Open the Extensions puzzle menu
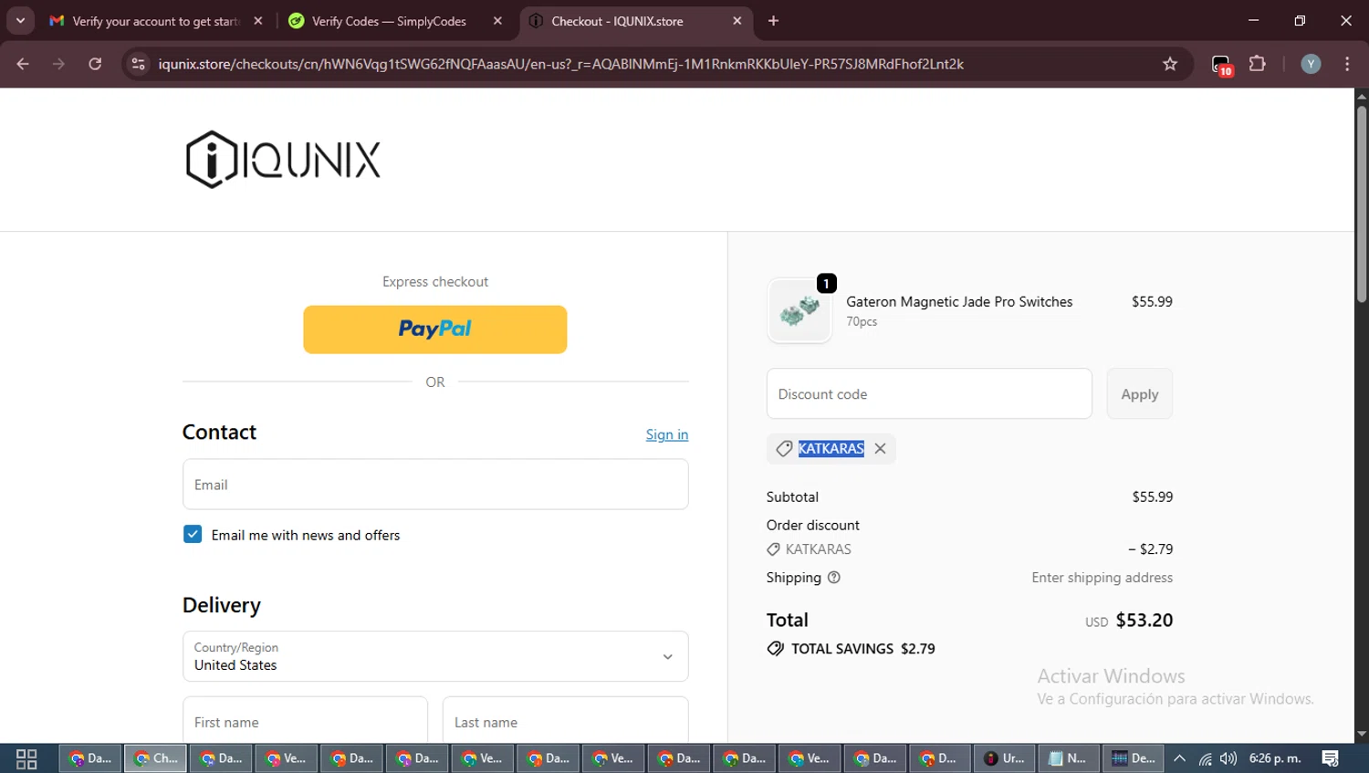Screen dimensions: 1369x773 point(1258,64)
